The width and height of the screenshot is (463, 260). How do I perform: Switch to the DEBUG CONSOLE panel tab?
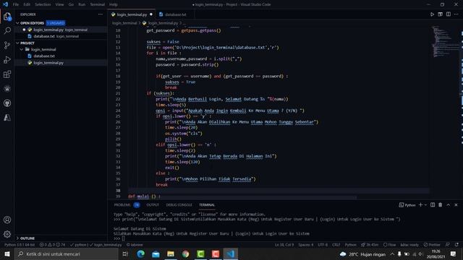[x=179, y=205]
